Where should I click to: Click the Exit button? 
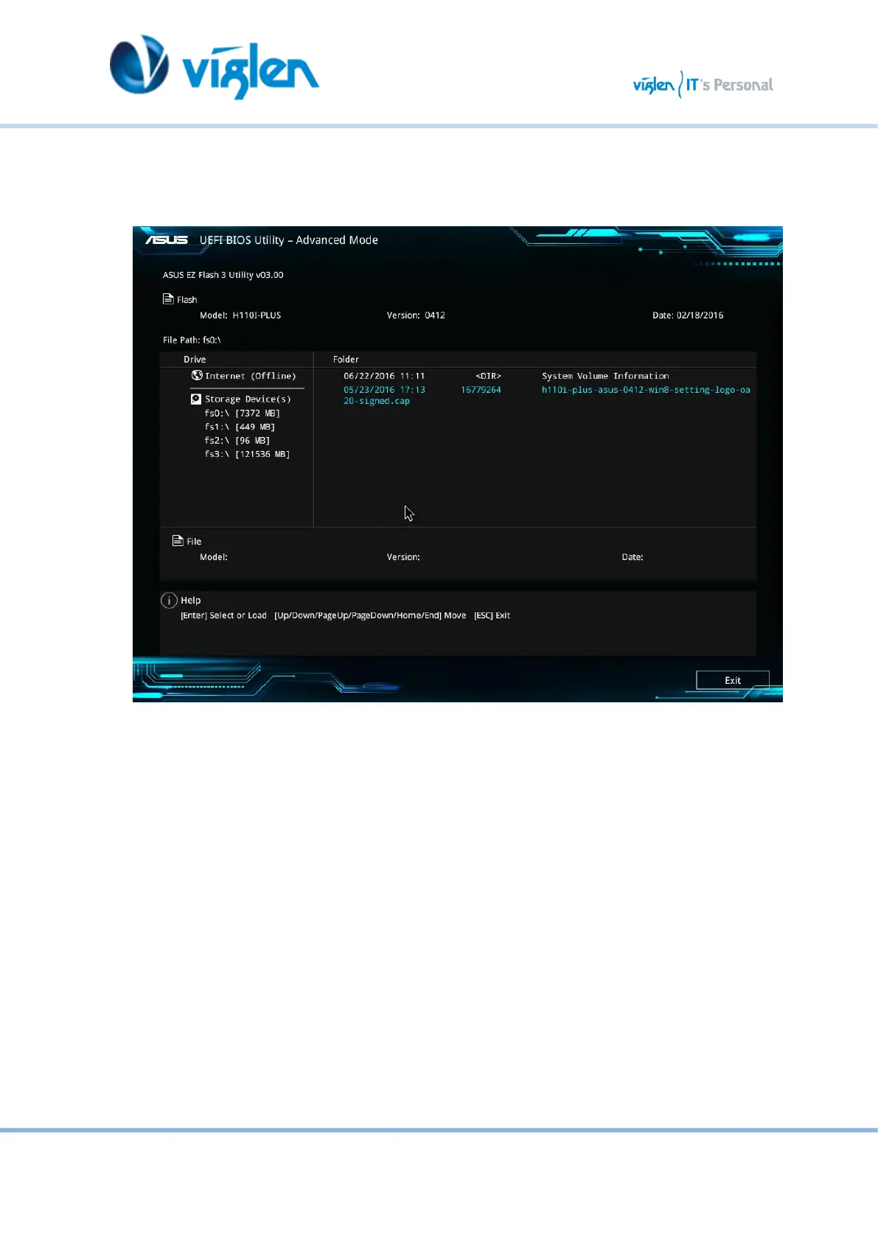tap(732, 680)
